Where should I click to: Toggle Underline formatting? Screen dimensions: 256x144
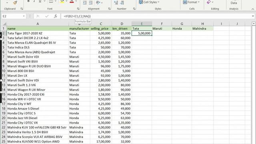40,1
